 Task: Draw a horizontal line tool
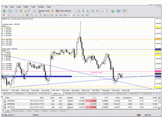click(18, 15)
